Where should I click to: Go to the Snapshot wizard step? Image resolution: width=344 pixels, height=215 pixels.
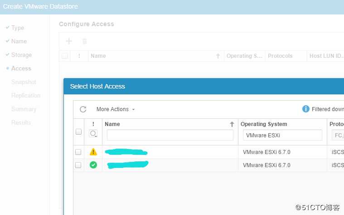click(24, 82)
